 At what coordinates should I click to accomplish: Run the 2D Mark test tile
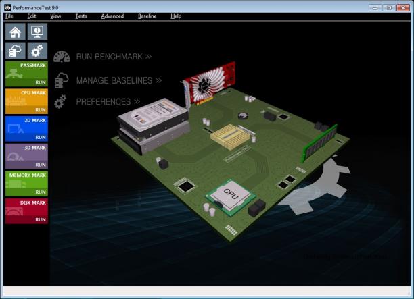pyautogui.click(x=26, y=129)
